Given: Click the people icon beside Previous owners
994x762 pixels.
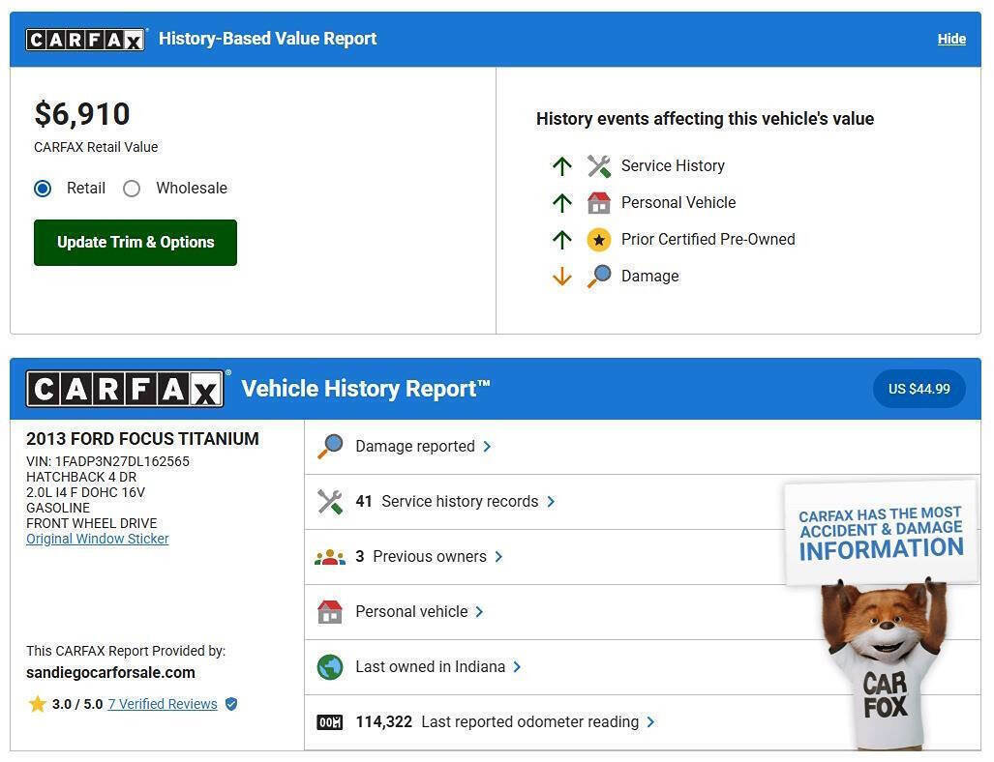Looking at the screenshot, I should (x=330, y=557).
